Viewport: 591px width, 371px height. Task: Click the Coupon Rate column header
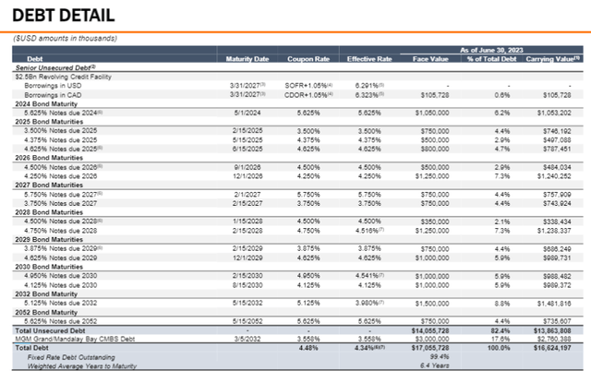click(x=308, y=59)
